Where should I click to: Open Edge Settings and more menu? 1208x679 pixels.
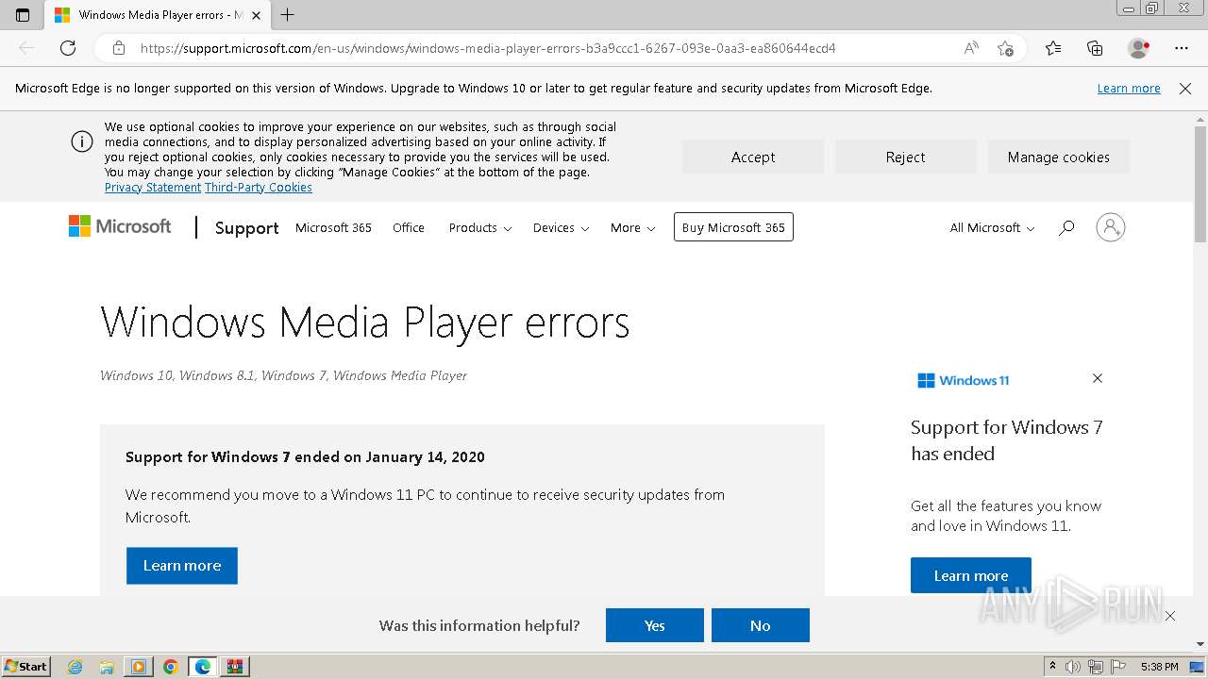tap(1182, 48)
